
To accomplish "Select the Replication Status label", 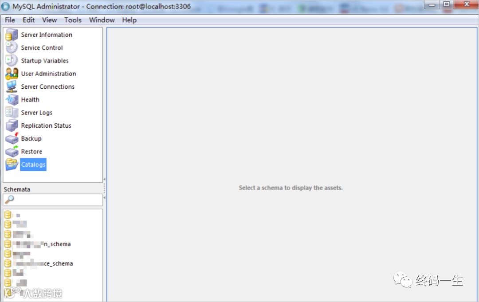I will 46,126.
